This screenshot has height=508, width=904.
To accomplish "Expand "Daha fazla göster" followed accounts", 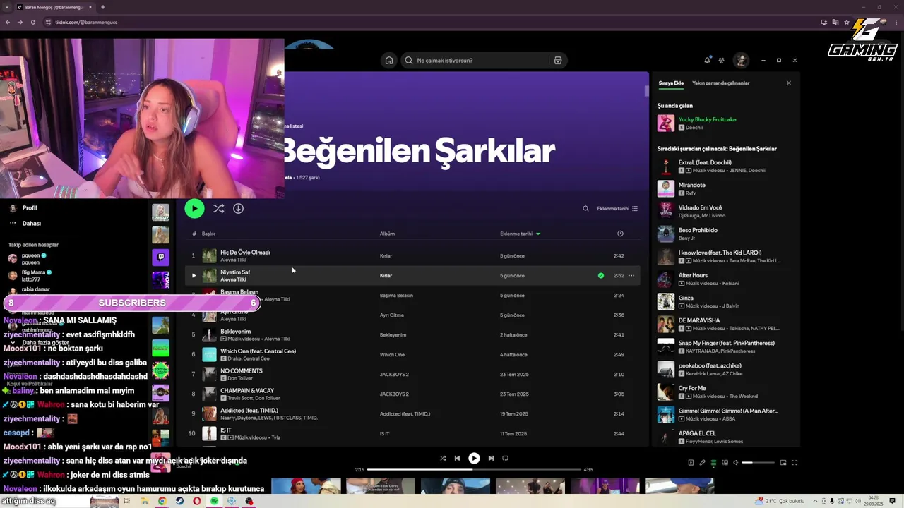I will 45,343.
